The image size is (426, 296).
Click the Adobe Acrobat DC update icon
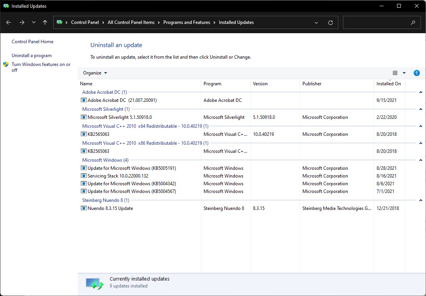pyautogui.click(x=84, y=100)
